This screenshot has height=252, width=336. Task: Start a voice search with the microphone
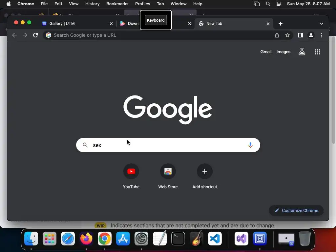pyautogui.click(x=250, y=145)
